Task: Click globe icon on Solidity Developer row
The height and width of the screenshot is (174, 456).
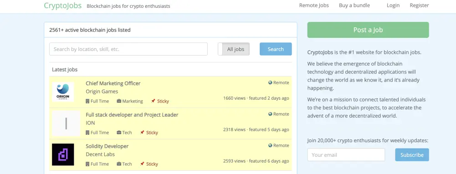Action: [x=270, y=145]
